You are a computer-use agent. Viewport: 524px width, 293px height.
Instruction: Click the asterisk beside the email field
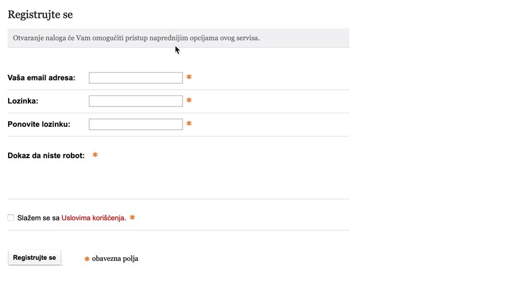pos(189,78)
